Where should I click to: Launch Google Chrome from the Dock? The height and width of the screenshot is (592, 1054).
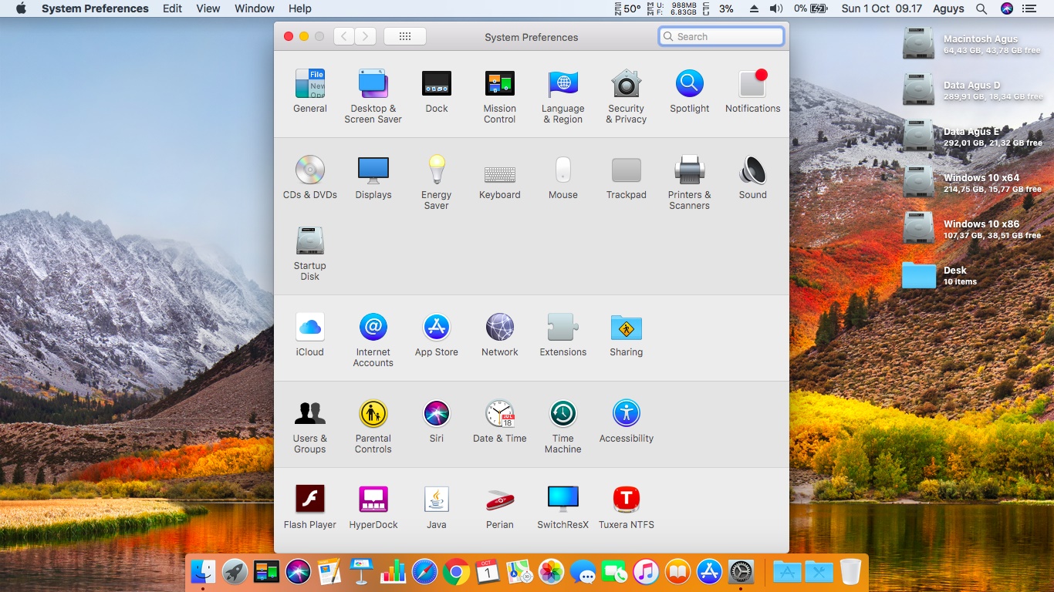coord(456,571)
